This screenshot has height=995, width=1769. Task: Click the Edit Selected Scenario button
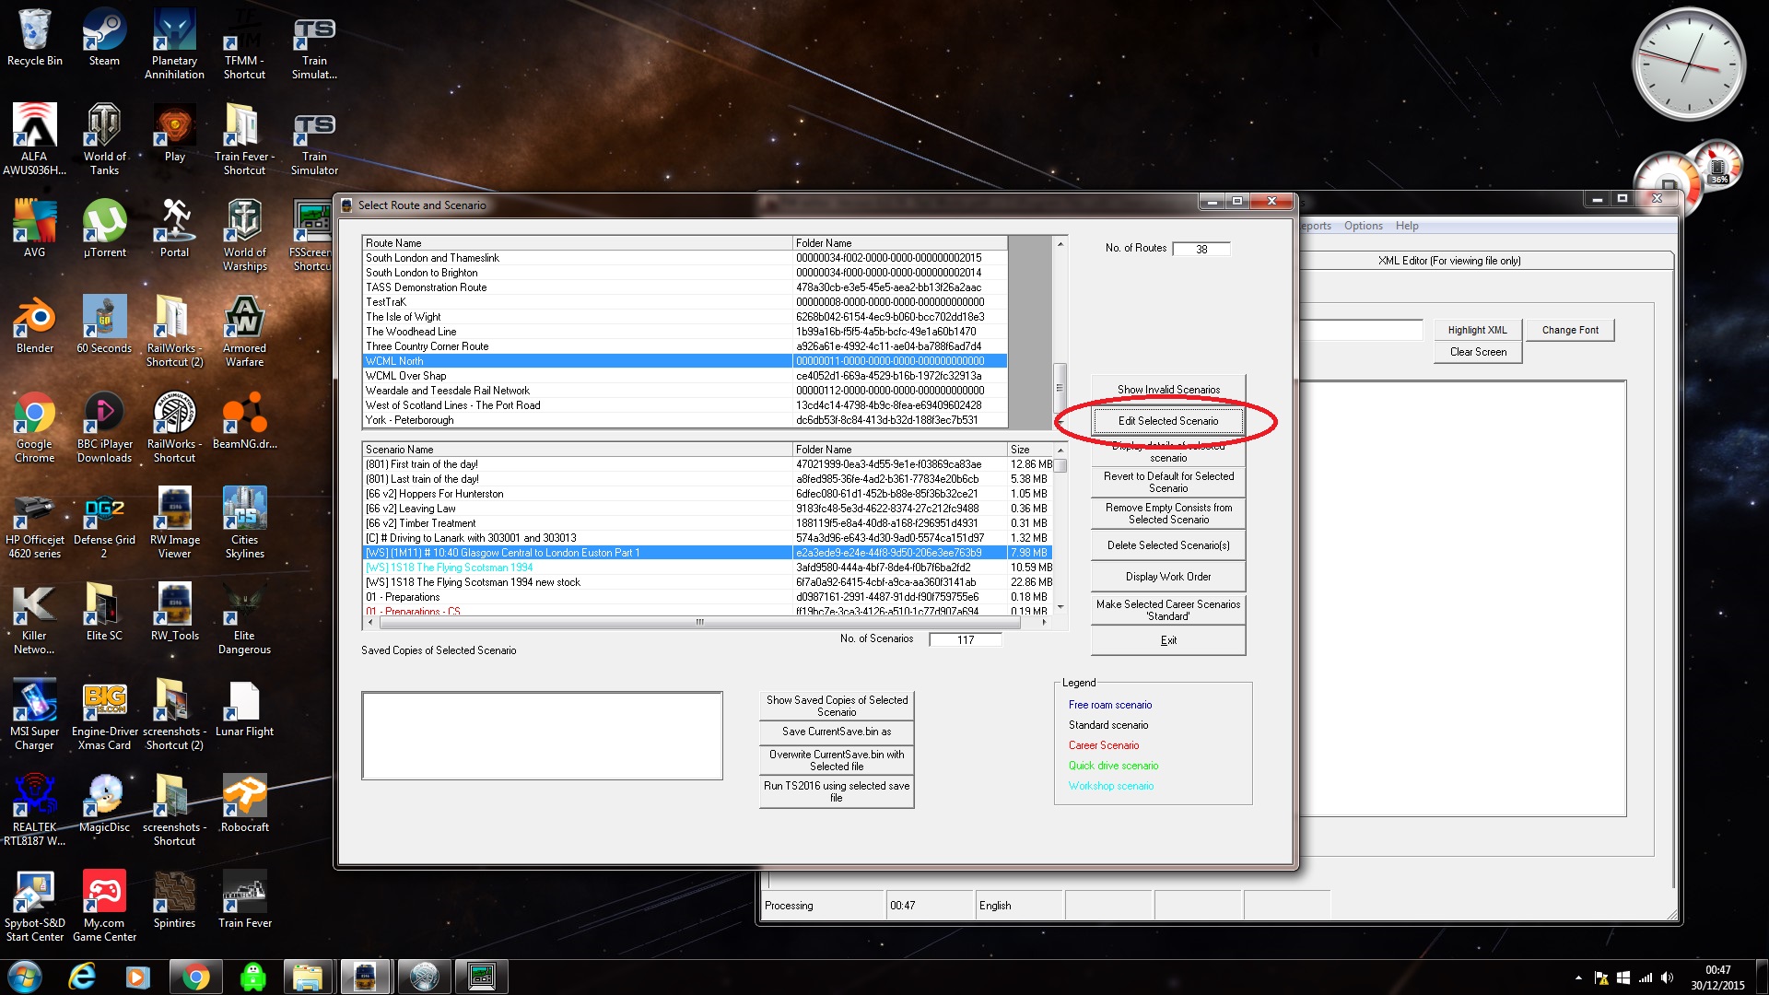click(x=1167, y=421)
